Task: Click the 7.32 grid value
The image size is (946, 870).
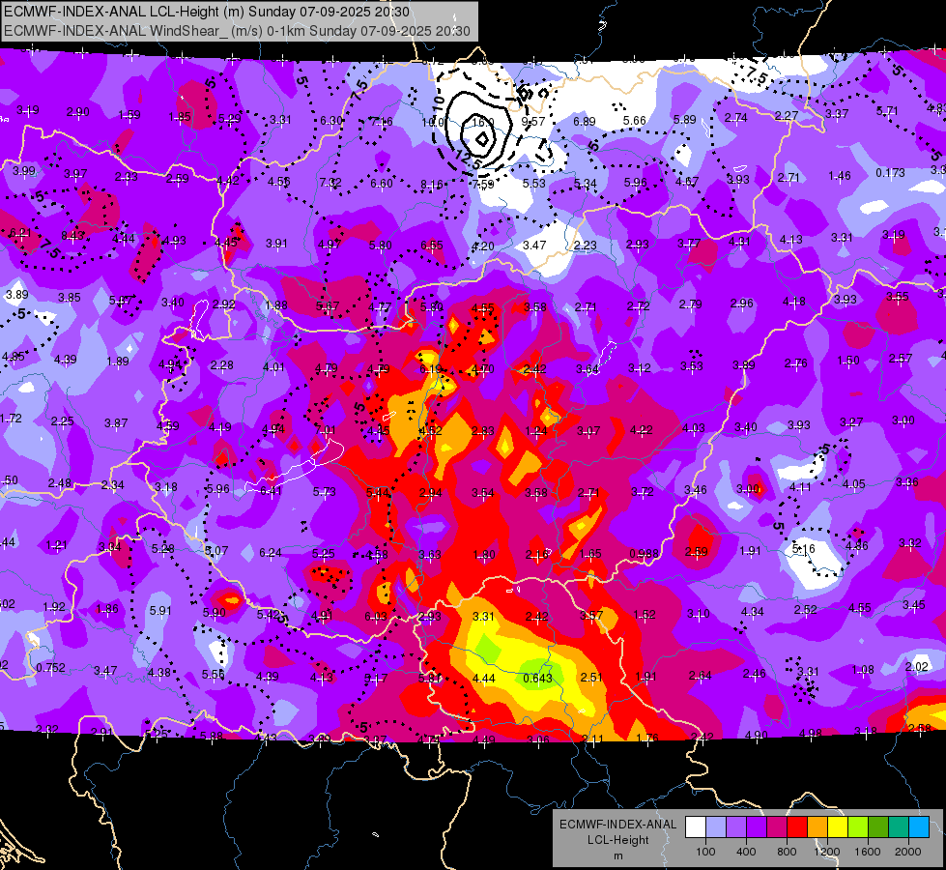Action: click(330, 183)
